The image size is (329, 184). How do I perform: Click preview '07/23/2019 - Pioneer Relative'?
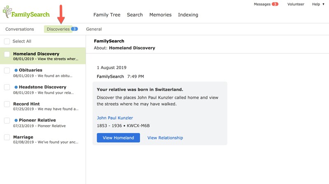pyautogui.click(x=39, y=126)
